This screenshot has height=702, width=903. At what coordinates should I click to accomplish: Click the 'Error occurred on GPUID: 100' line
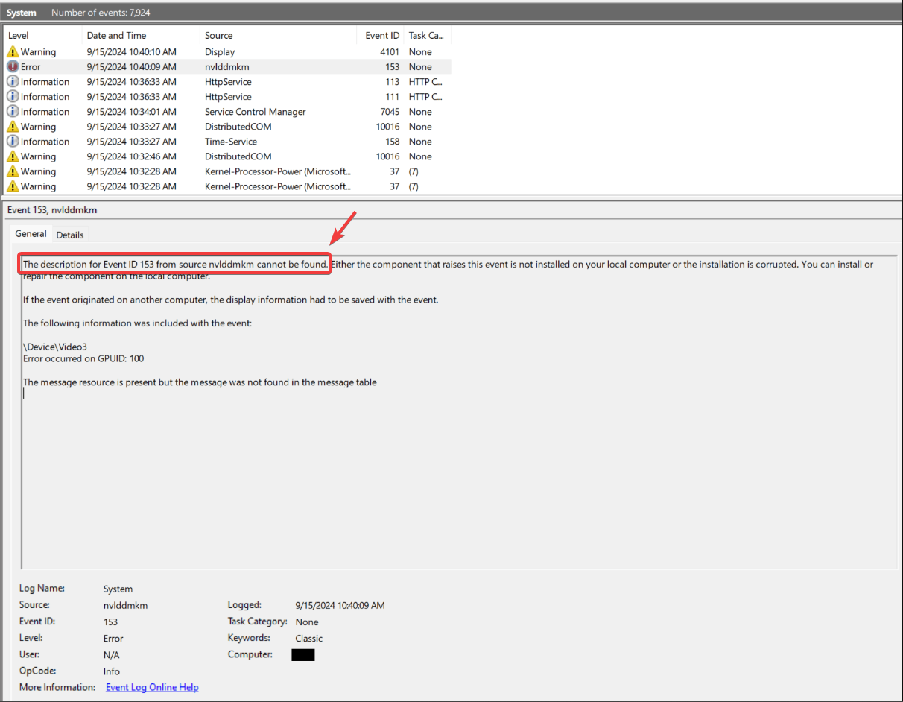point(83,358)
